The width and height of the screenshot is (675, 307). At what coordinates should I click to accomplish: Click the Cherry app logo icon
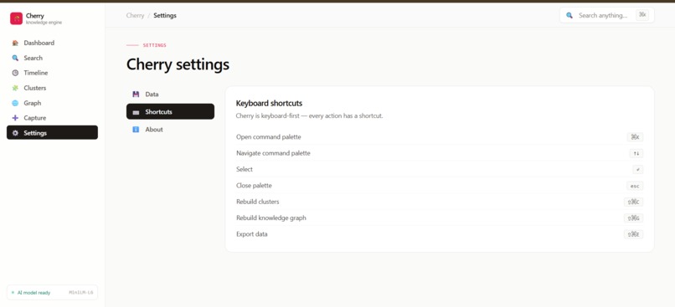pos(17,18)
